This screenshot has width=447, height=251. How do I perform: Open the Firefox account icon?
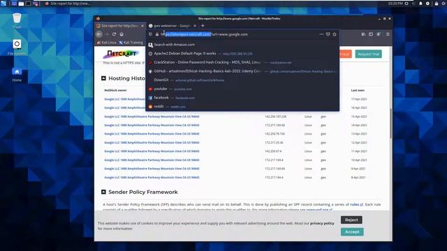(x=379, y=34)
